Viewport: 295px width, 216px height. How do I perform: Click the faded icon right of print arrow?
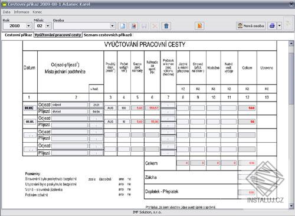coord(288,23)
